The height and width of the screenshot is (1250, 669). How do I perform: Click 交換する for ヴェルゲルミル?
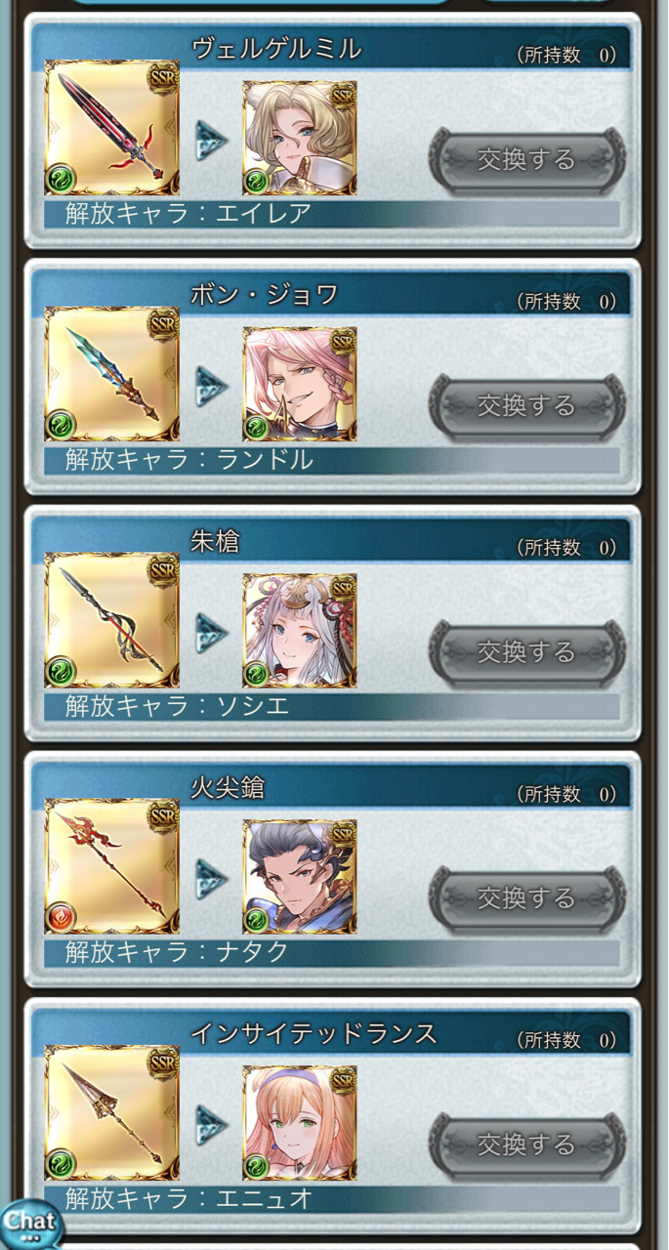[x=527, y=159]
